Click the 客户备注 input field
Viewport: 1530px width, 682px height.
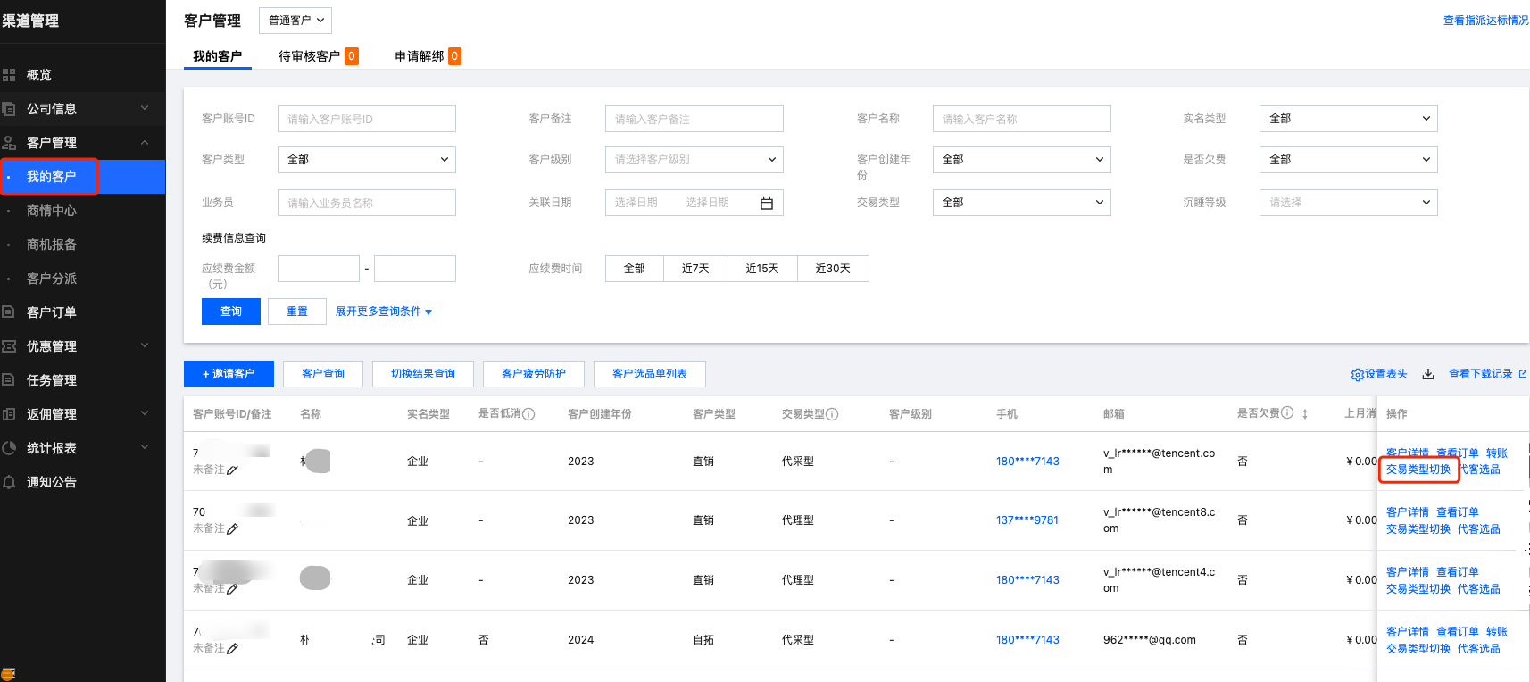click(x=694, y=119)
